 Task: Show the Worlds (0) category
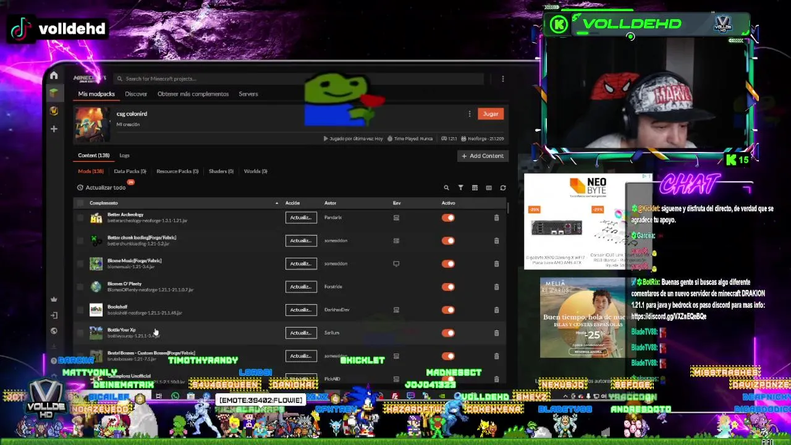(x=256, y=171)
